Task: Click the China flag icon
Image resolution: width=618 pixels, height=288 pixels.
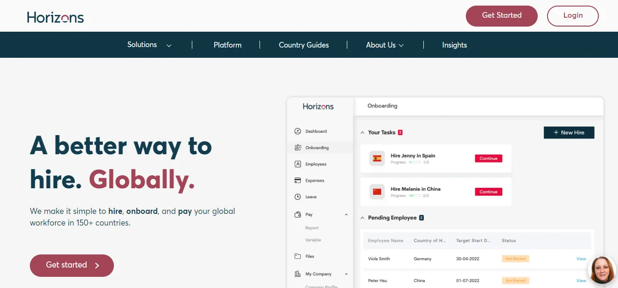Action: [377, 192]
